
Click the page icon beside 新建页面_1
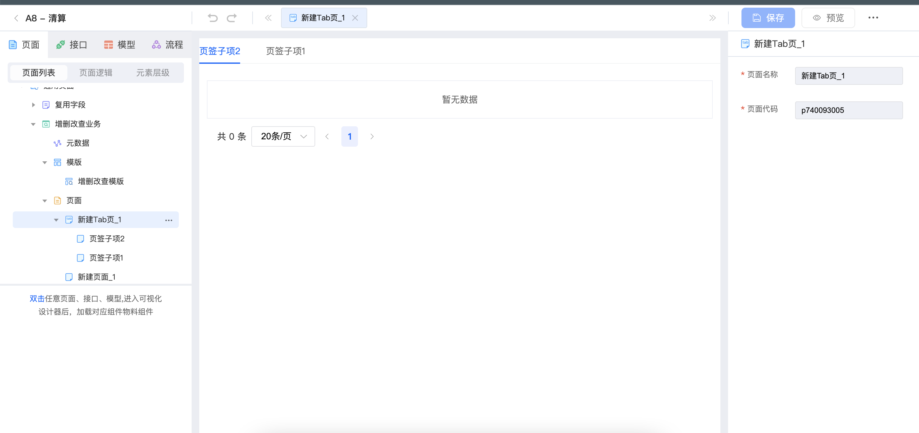pos(69,277)
